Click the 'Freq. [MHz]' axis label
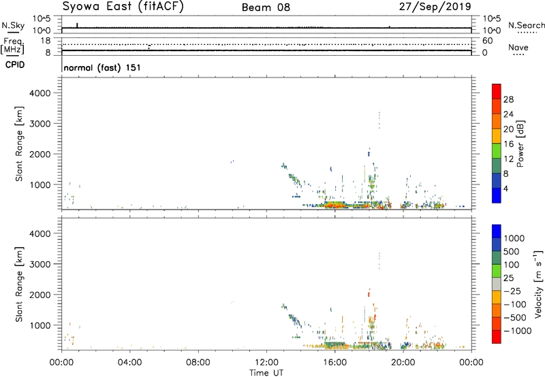545x377 pixels. click(13, 46)
